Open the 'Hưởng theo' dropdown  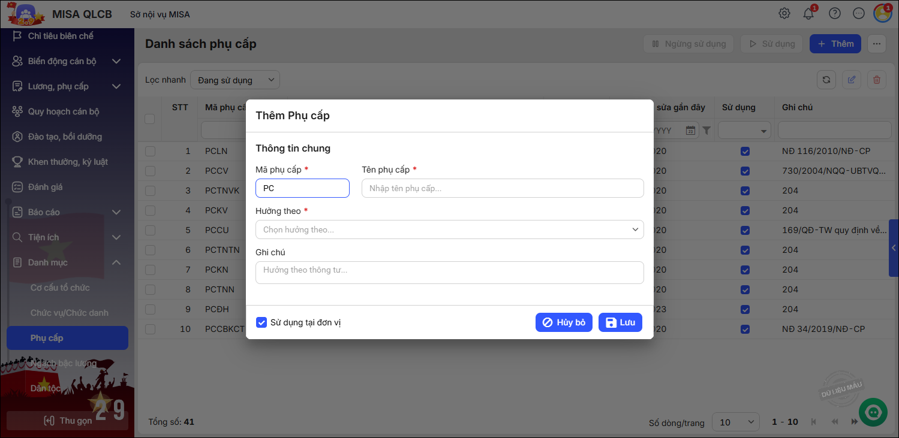[449, 229]
